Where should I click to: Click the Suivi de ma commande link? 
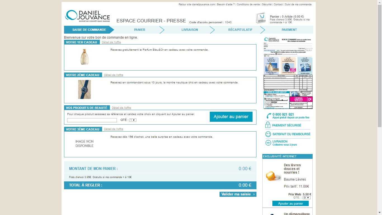point(298,4)
